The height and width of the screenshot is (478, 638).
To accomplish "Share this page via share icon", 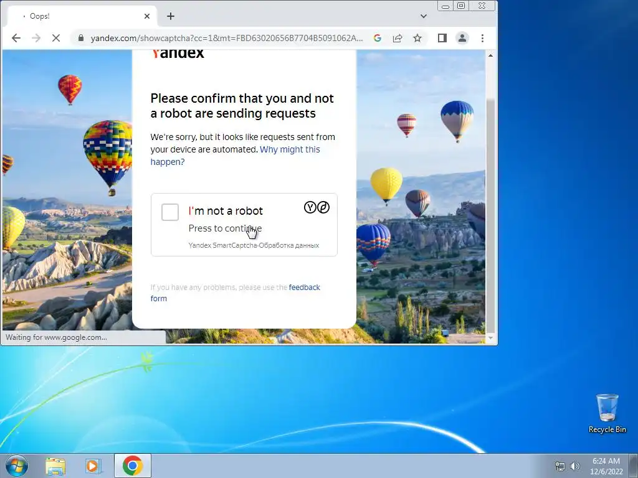I will coord(398,38).
